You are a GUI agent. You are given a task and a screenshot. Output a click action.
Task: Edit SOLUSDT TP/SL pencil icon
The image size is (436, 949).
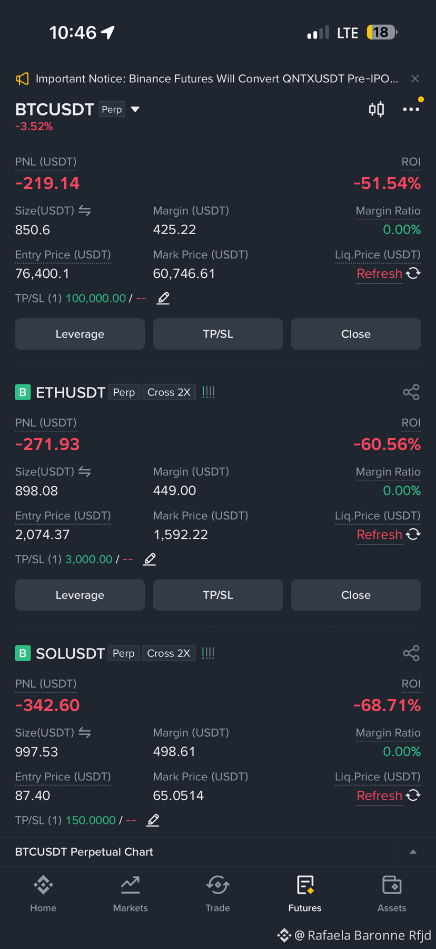(153, 820)
